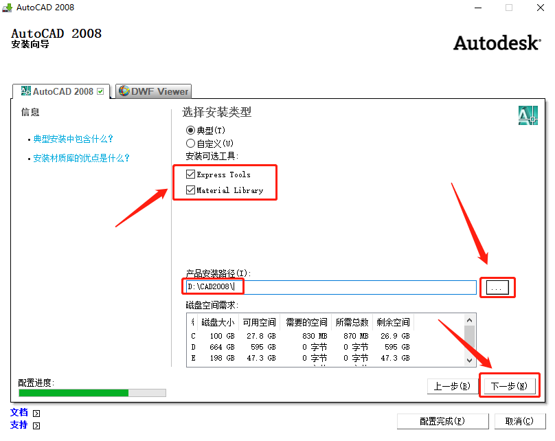The height and width of the screenshot is (441, 555).
Task: Open the 安装材质库的优点是什么? link
Action: pyautogui.click(x=82, y=158)
